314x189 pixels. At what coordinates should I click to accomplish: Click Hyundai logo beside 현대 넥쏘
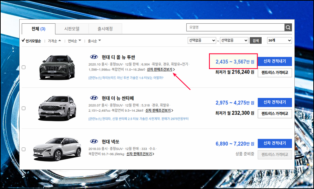[94, 141]
